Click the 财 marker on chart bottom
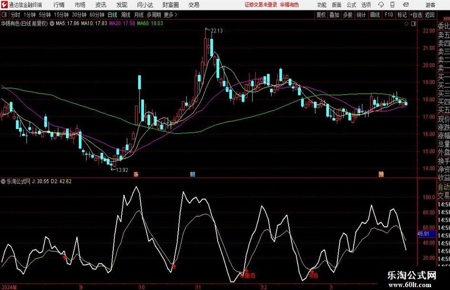 (192, 174)
